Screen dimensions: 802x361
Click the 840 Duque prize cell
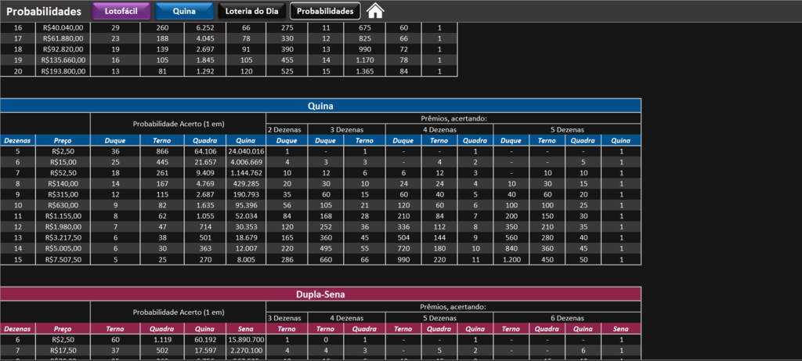click(x=511, y=248)
